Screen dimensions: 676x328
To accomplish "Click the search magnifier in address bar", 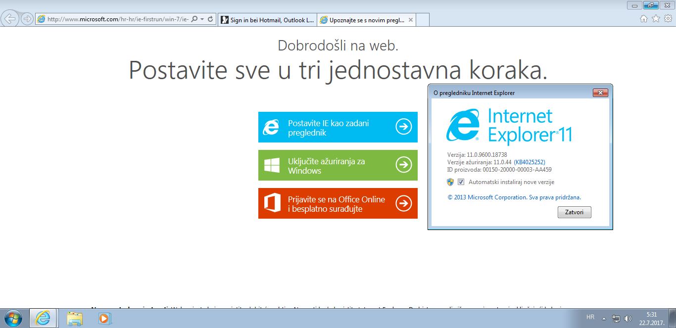I will pyautogui.click(x=194, y=19).
